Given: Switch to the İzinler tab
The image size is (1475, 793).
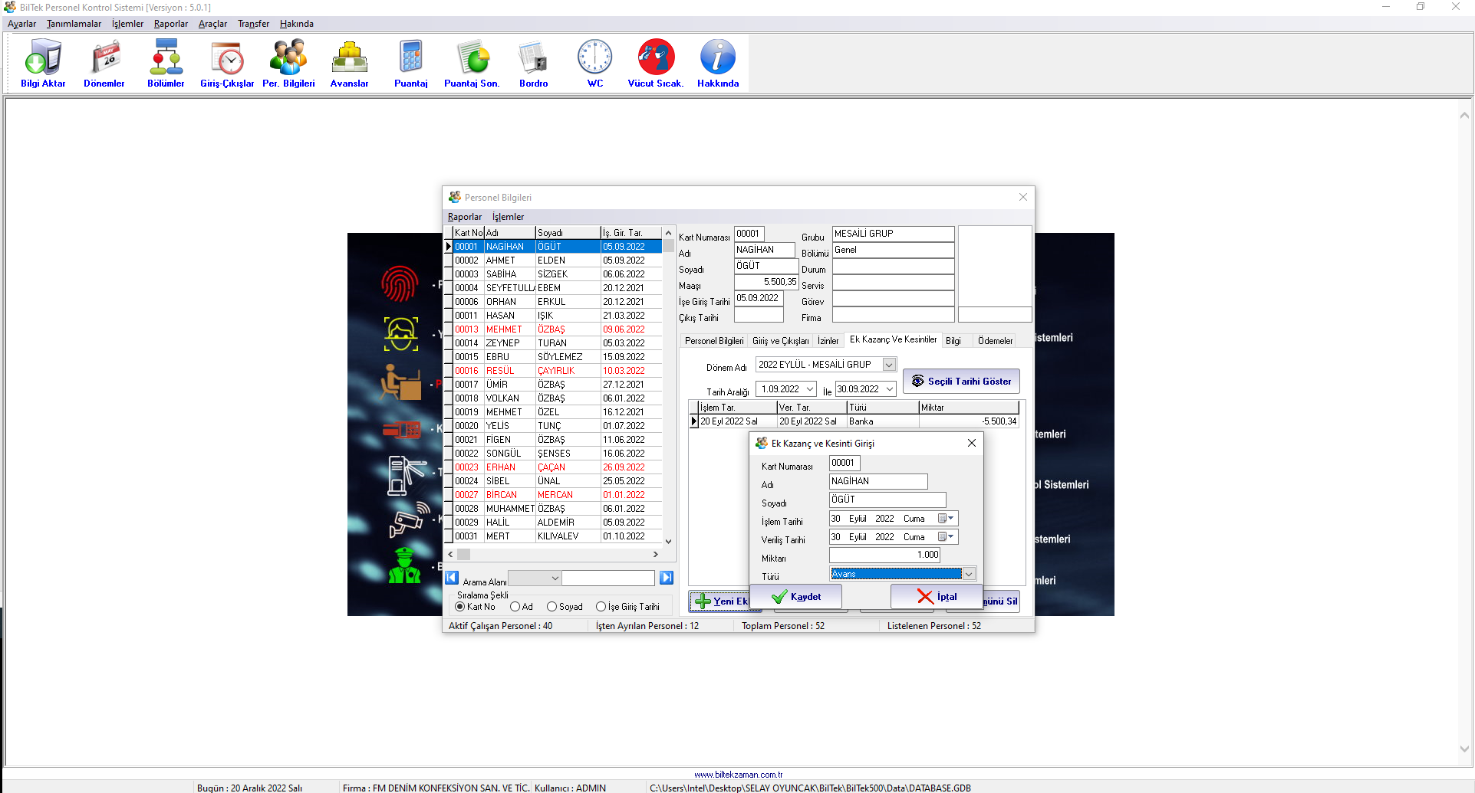Looking at the screenshot, I should coord(828,341).
